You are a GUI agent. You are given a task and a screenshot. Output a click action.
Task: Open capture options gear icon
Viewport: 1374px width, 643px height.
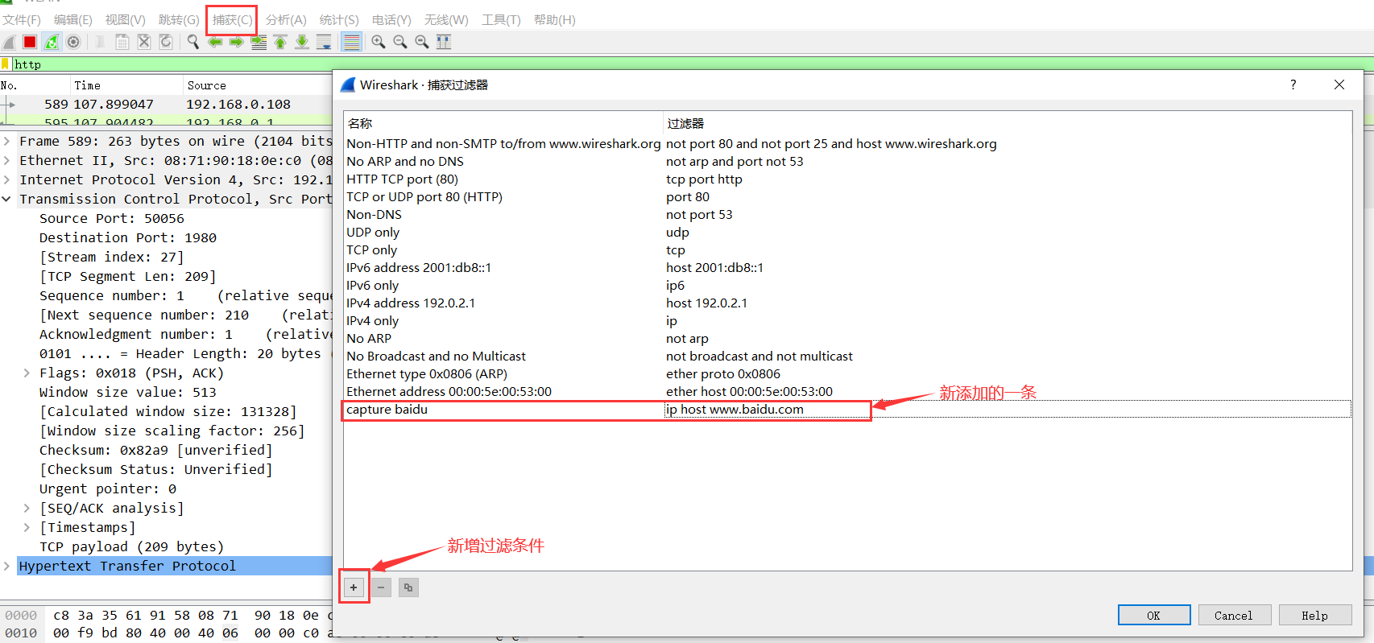tap(73, 42)
